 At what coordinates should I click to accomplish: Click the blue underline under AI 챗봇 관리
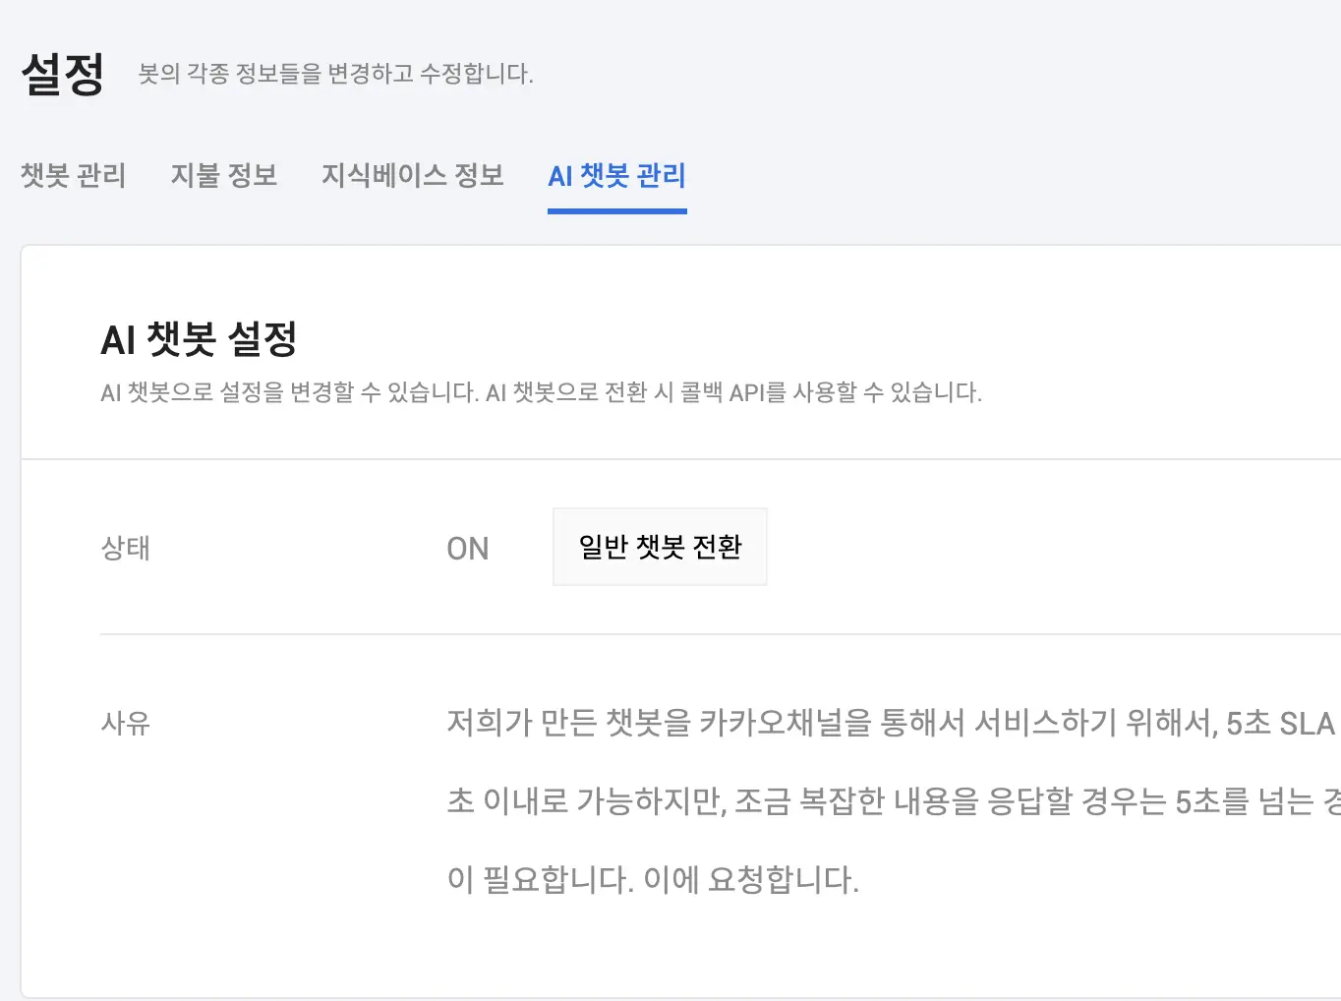pyautogui.click(x=617, y=210)
